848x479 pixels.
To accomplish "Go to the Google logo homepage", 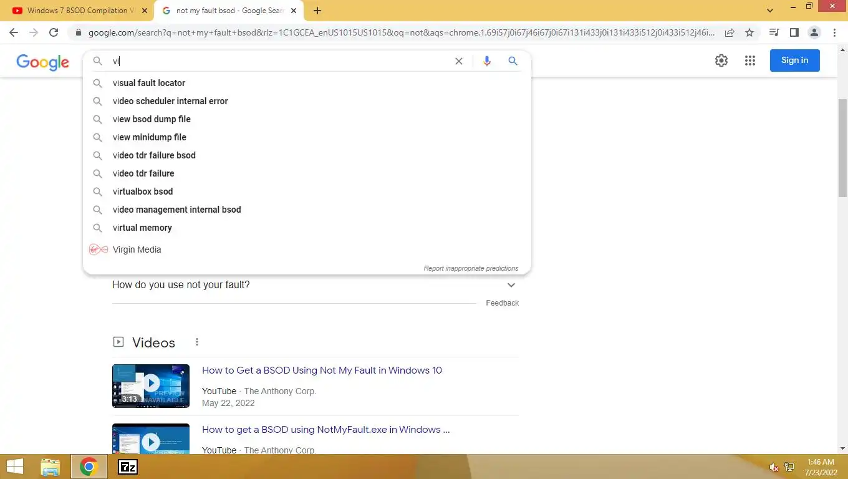I will point(42,62).
